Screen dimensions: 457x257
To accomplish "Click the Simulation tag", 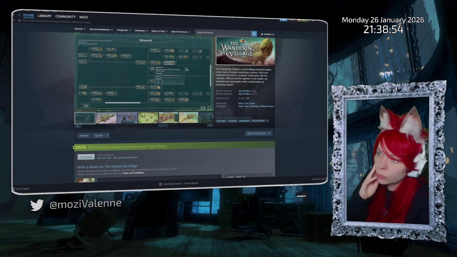I will [x=233, y=121].
